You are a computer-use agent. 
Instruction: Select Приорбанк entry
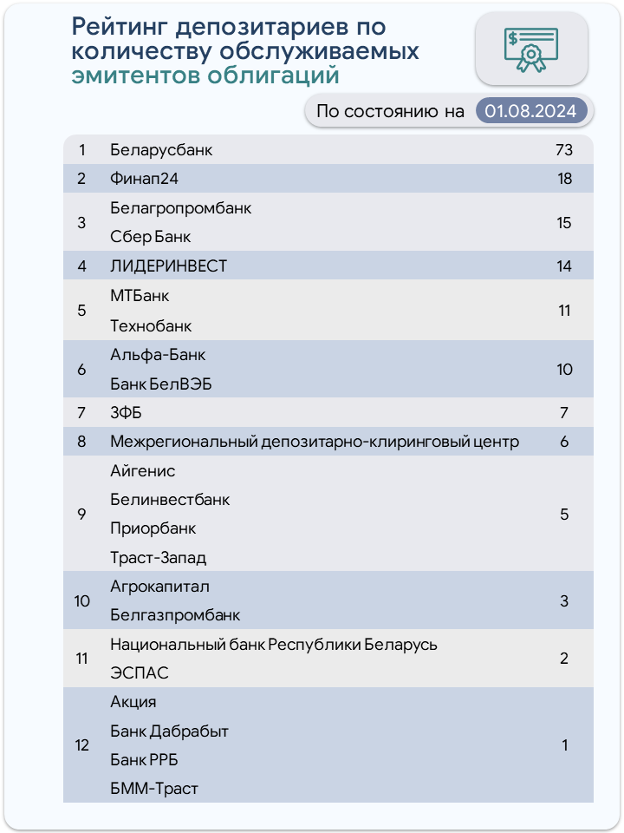[x=153, y=529]
